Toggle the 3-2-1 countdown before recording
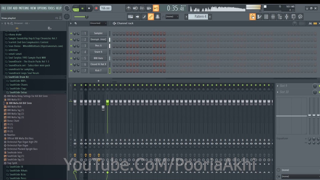The width and height of the screenshot is (320, 180). pos(142,8)
